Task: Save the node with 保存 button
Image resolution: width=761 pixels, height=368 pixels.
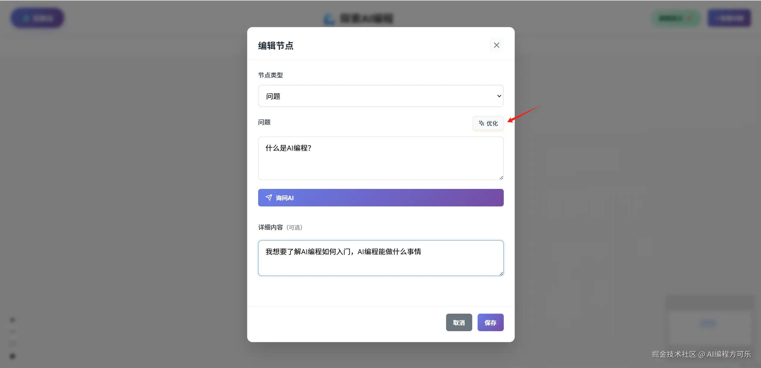Action: pyautogui.click(x=490, y=322)
